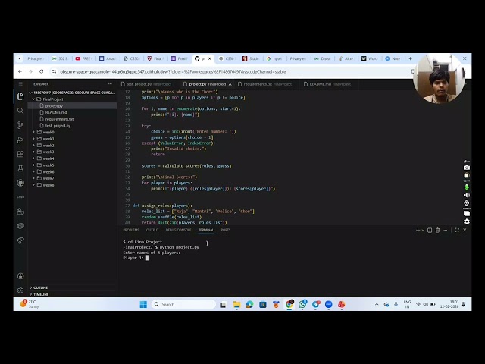Open the Windows Start menu
Image resolution: width=485 pixels, height=364 pixels.
143,304
